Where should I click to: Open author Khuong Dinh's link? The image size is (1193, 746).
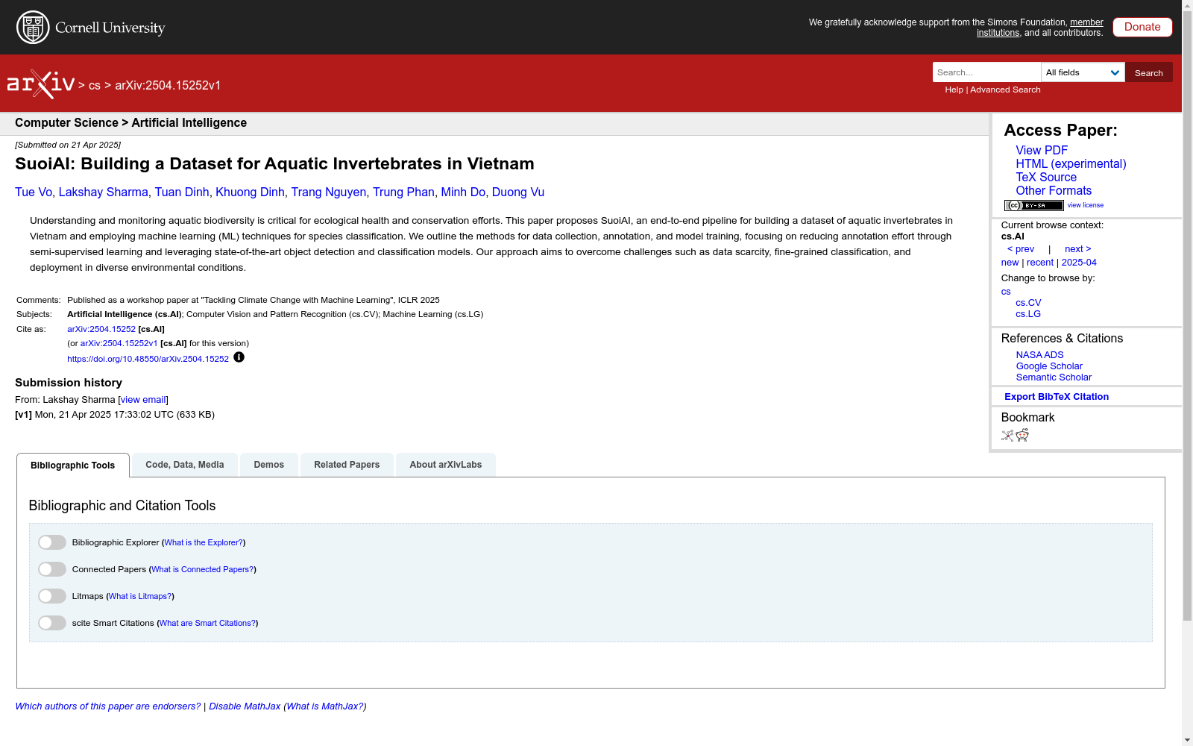coord(250,192)
